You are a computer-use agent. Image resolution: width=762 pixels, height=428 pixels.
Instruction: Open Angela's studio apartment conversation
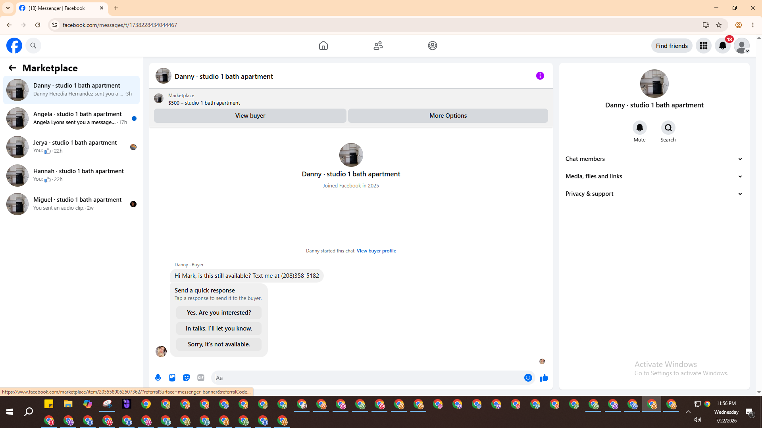[71, 118]
